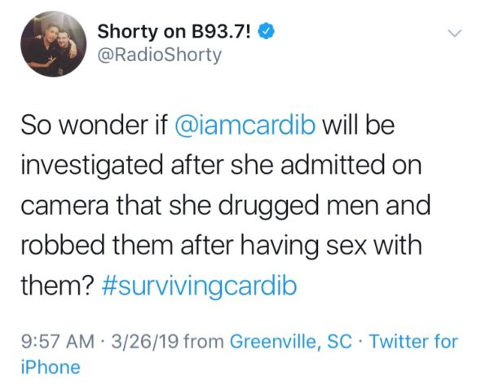Click the blue verified badge

pyautogui.click(x=267, y=31)
